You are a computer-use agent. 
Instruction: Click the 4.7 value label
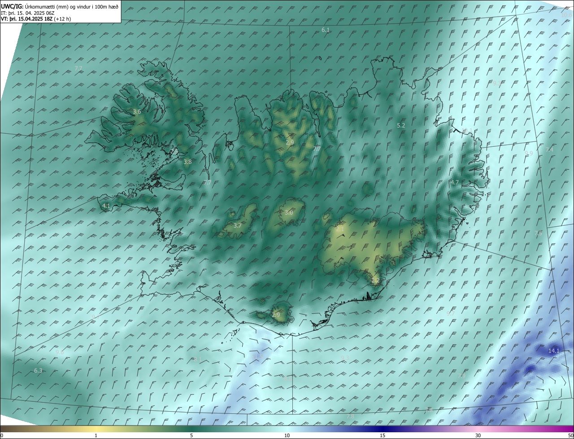click(x=455, y=182)
